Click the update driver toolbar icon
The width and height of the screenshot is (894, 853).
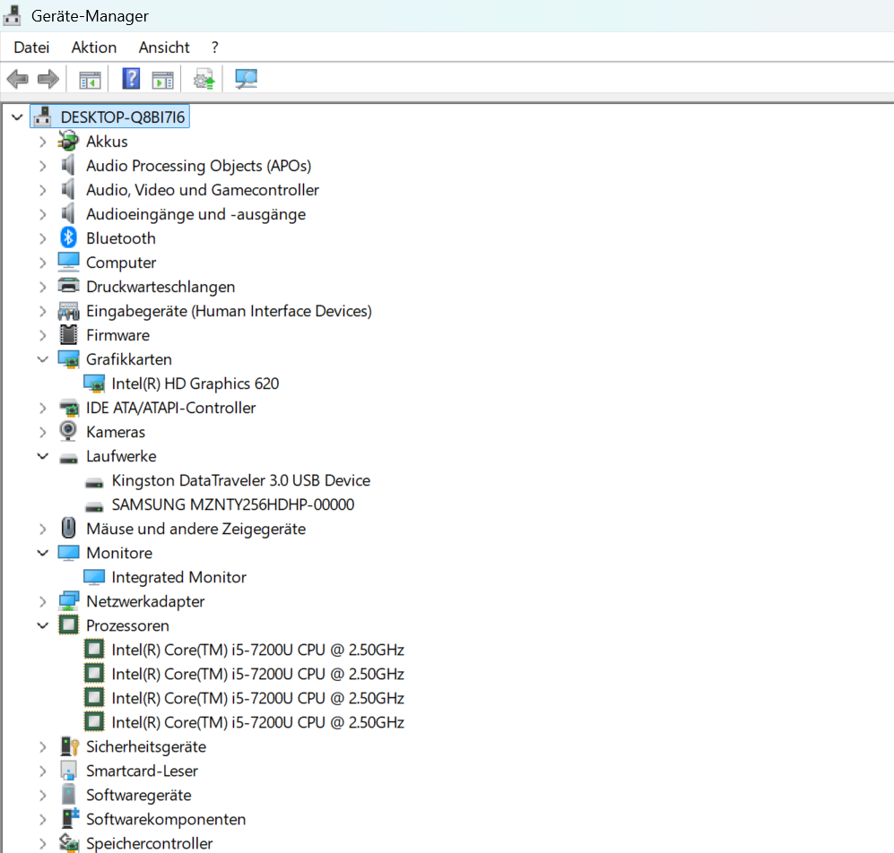pyautogui.click(x=204, y=79)
